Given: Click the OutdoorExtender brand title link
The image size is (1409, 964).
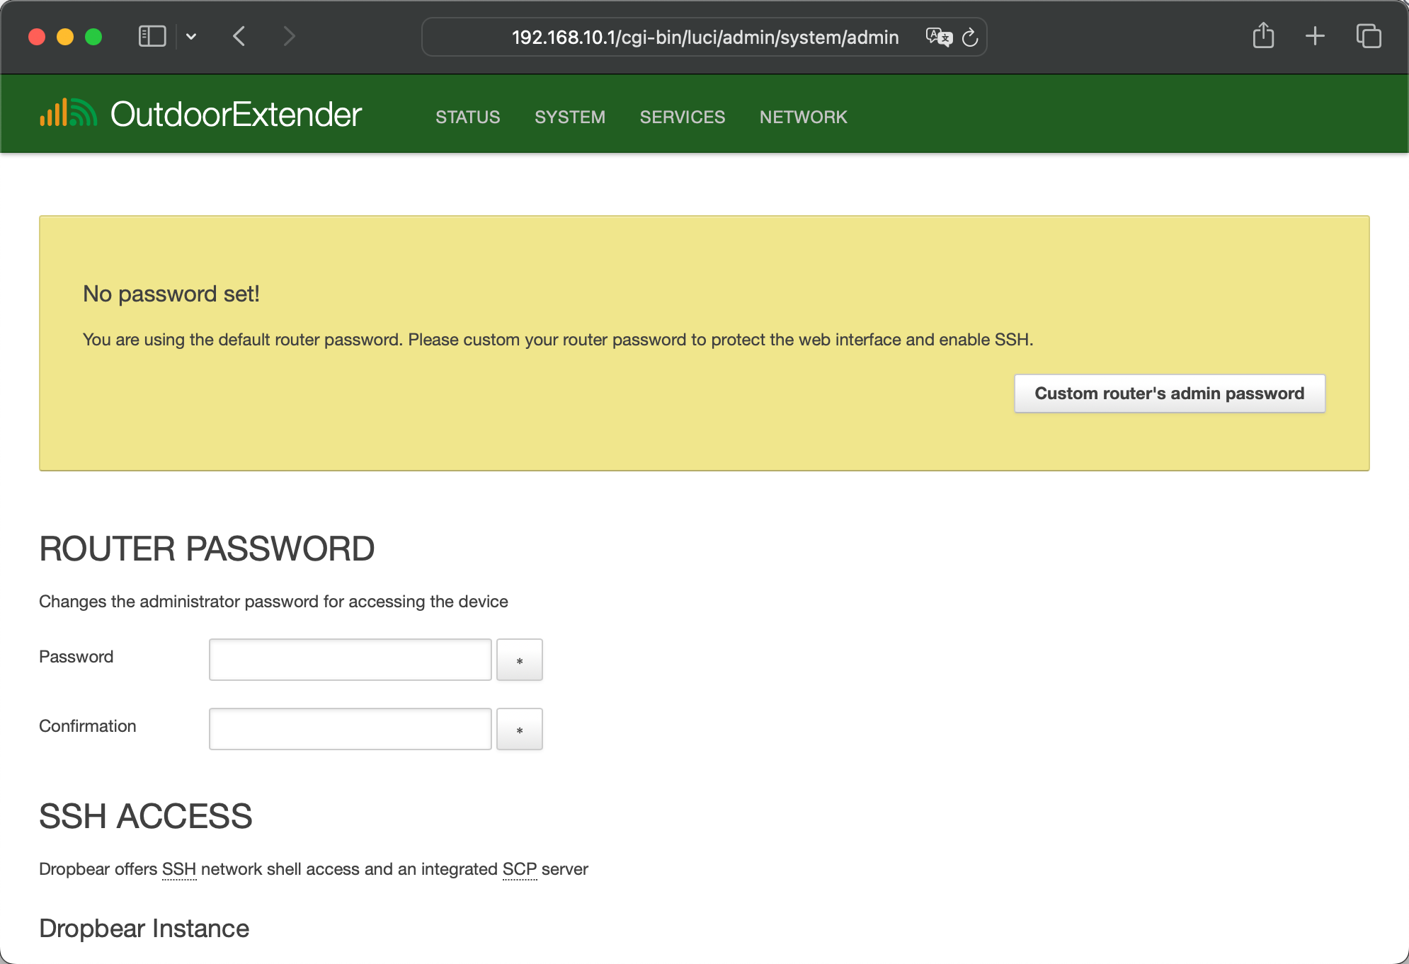Looking at the screenshot, I should (236, 115).
